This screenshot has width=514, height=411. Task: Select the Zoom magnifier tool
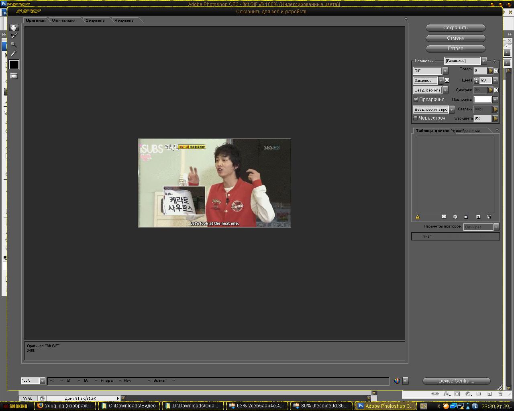point(14,45)
